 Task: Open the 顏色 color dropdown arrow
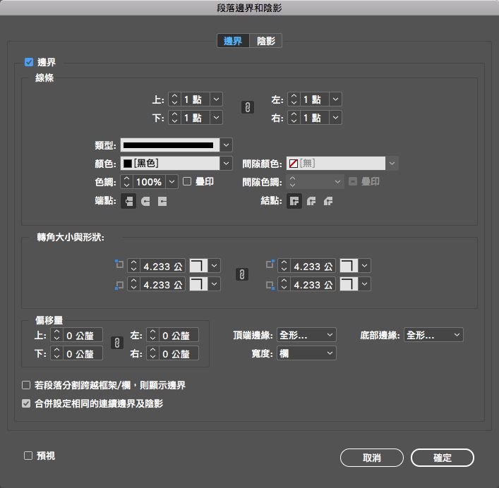tap(226, 164)
